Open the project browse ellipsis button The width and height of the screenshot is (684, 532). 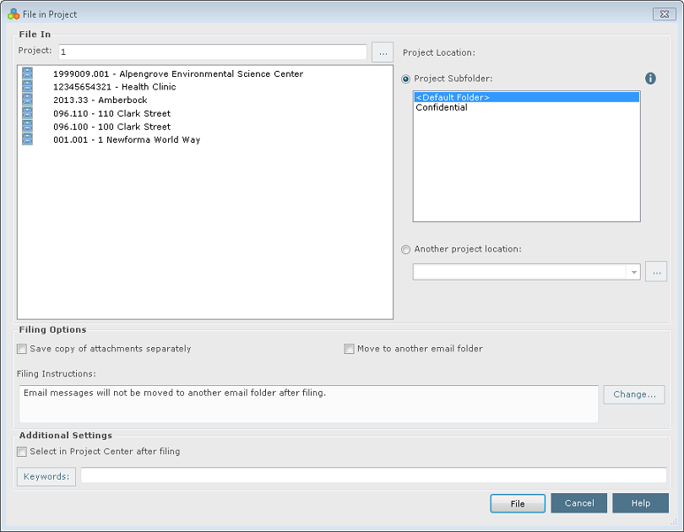point(383,52)
